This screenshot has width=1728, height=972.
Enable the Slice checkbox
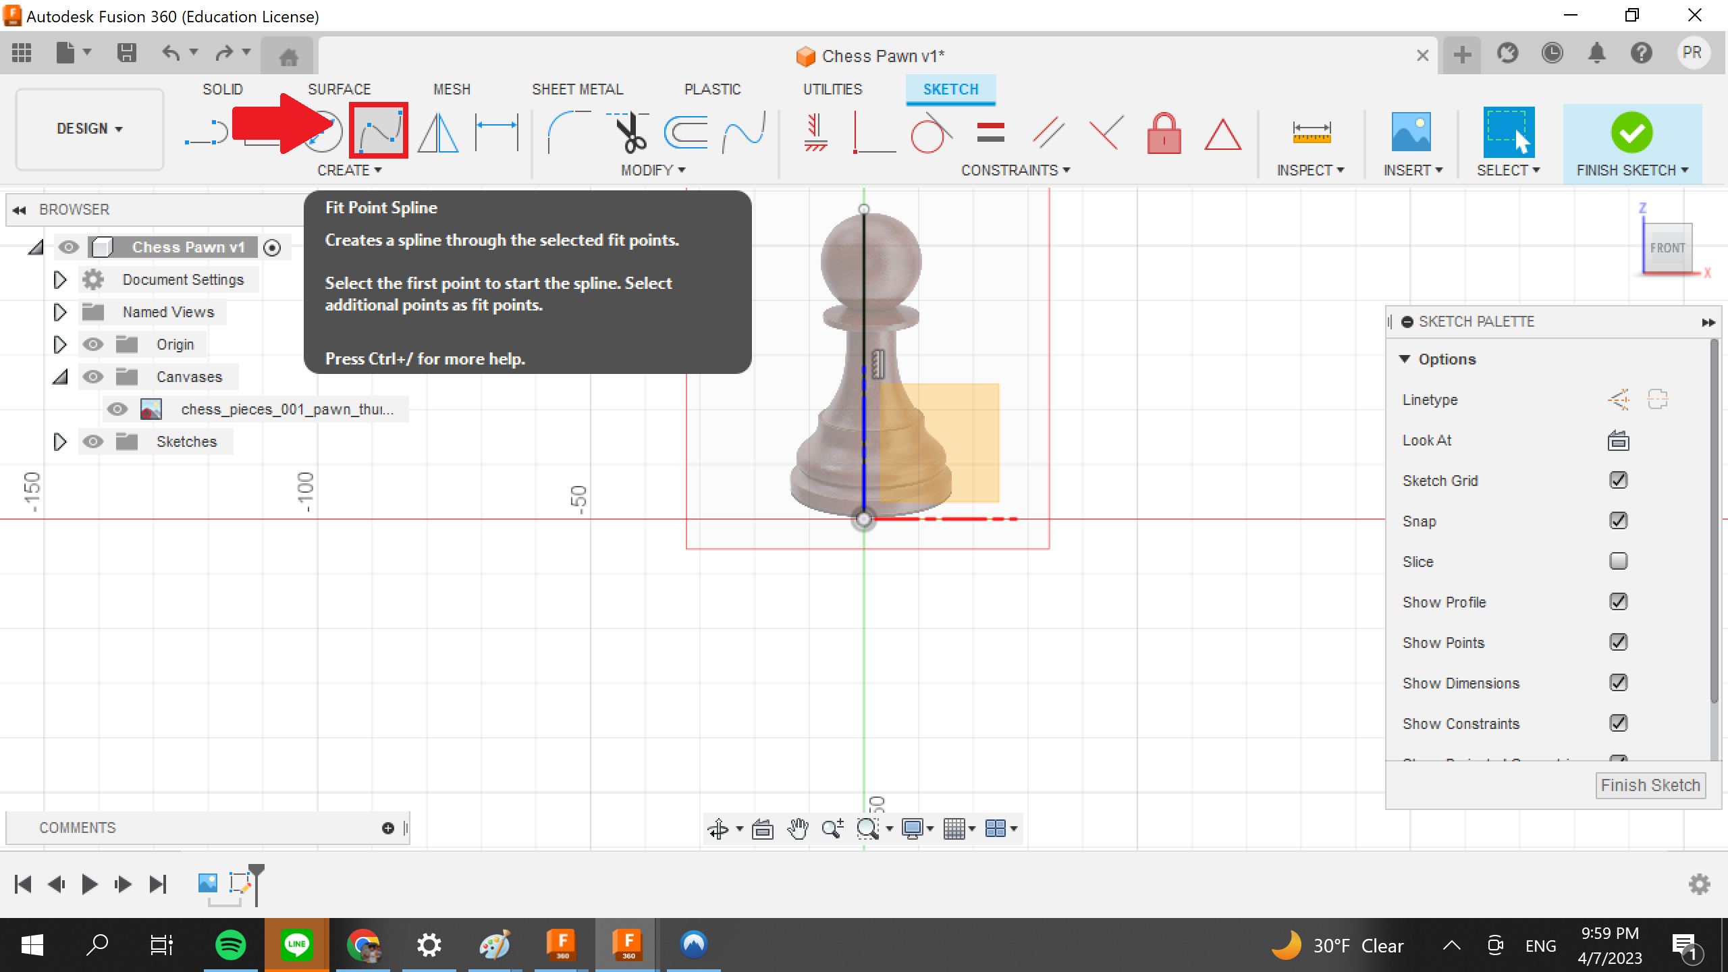click(x=1619, y=560)
